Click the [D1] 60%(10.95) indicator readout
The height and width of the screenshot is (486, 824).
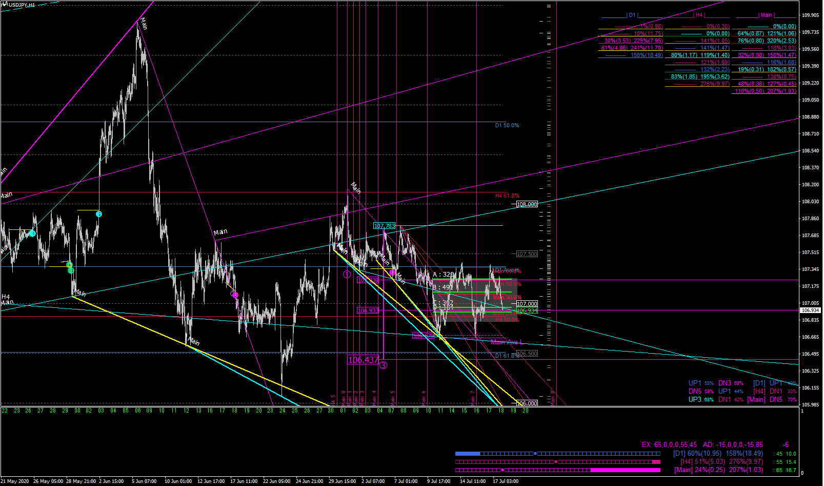pos(718,454)
